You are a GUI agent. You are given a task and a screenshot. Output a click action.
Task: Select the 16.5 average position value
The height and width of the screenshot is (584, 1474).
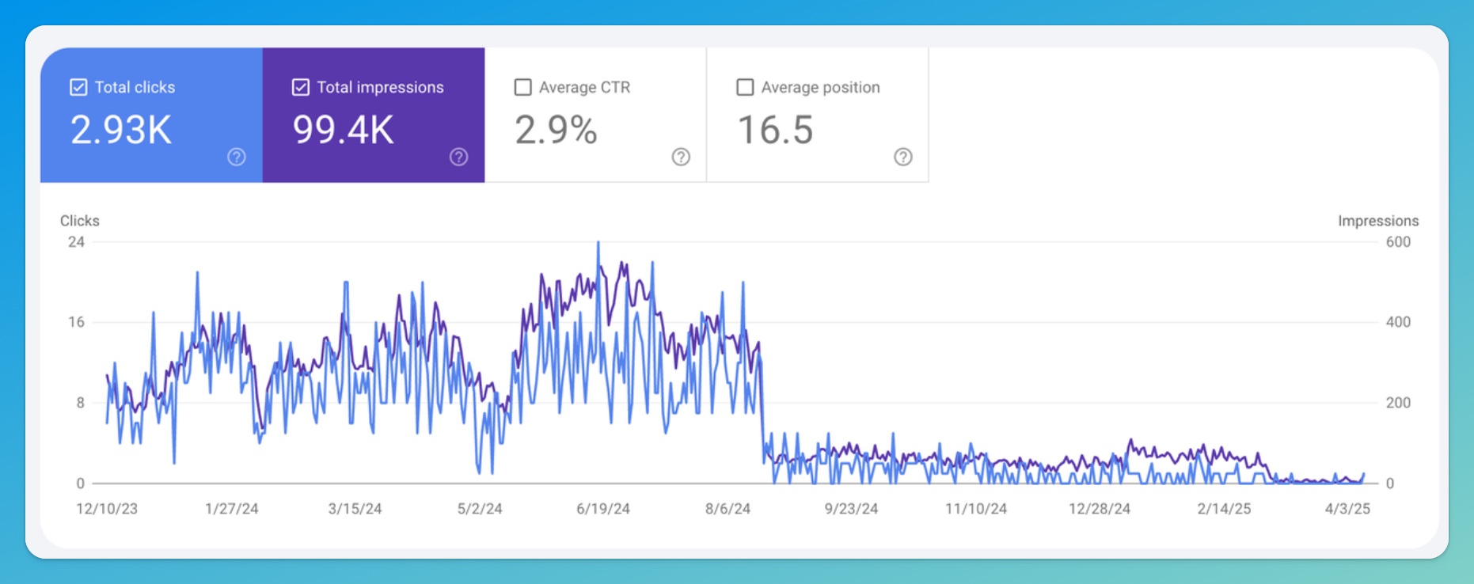pos(775,130)
